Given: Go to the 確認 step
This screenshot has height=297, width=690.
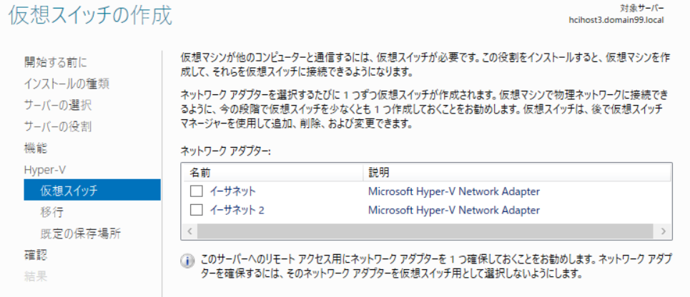Looking at the screenshot, I should [35, 255].
